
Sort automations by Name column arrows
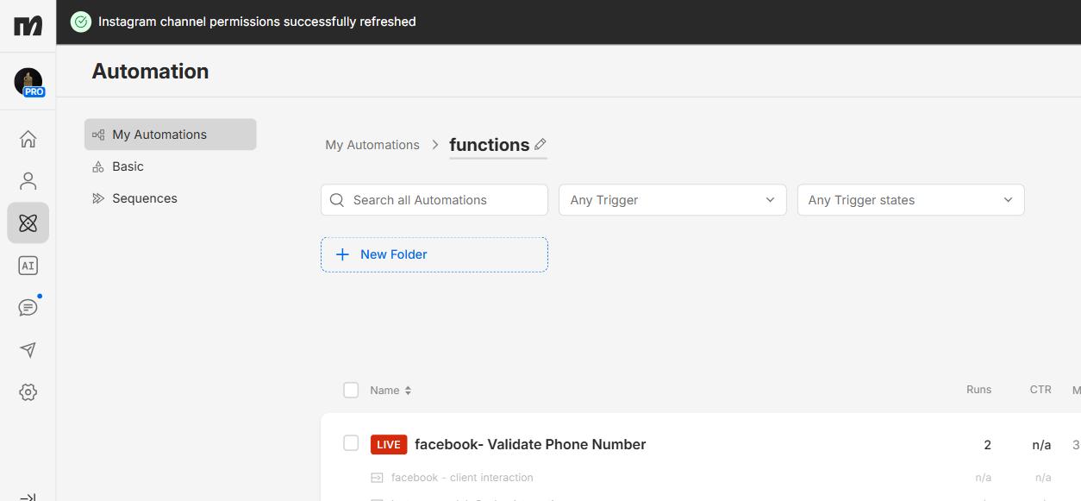(x=408, y=391)
